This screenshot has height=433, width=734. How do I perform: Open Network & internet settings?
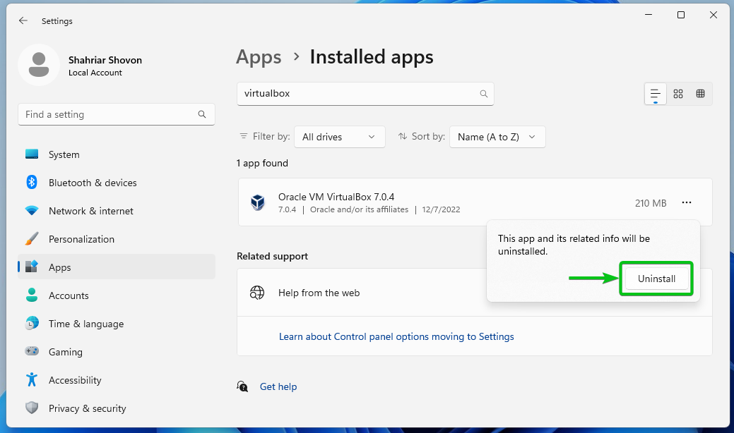click(x=90, y=211)
